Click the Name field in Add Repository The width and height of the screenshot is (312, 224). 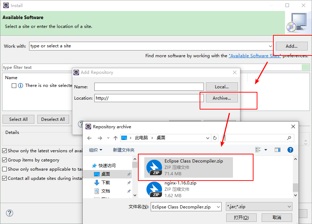149,87
